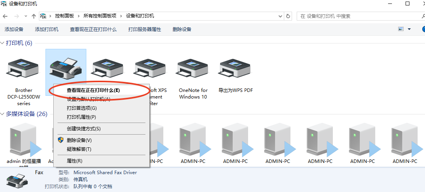Image resolution: width=425 pixels, height=192 pixels.
Task: Select the 导出为WPS PDF printer icon
Action: (235, 69)
